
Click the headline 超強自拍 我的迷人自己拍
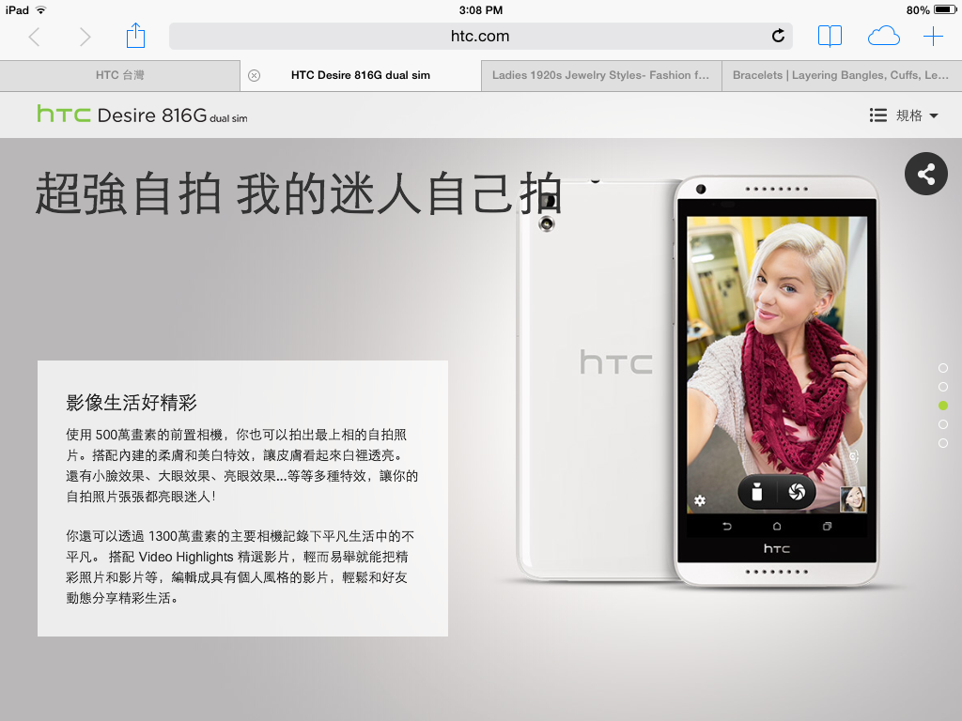tap(298, 193)
